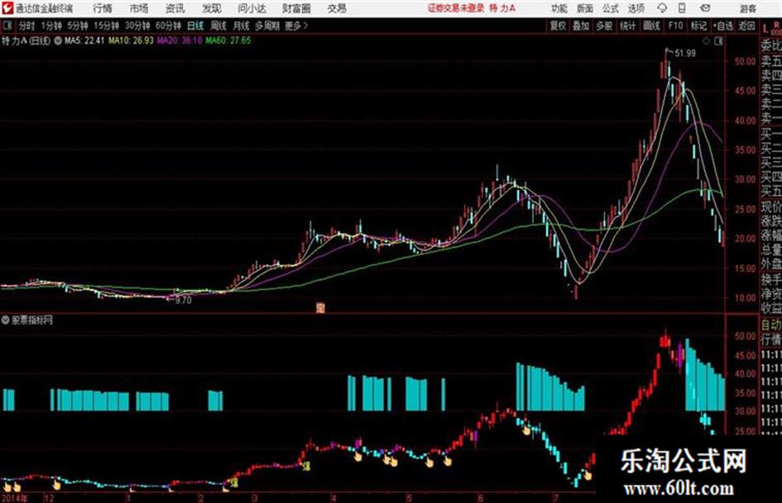Click the MA10: 26.93 indicator value
782x503 pixels.
[x=132, y=40]
